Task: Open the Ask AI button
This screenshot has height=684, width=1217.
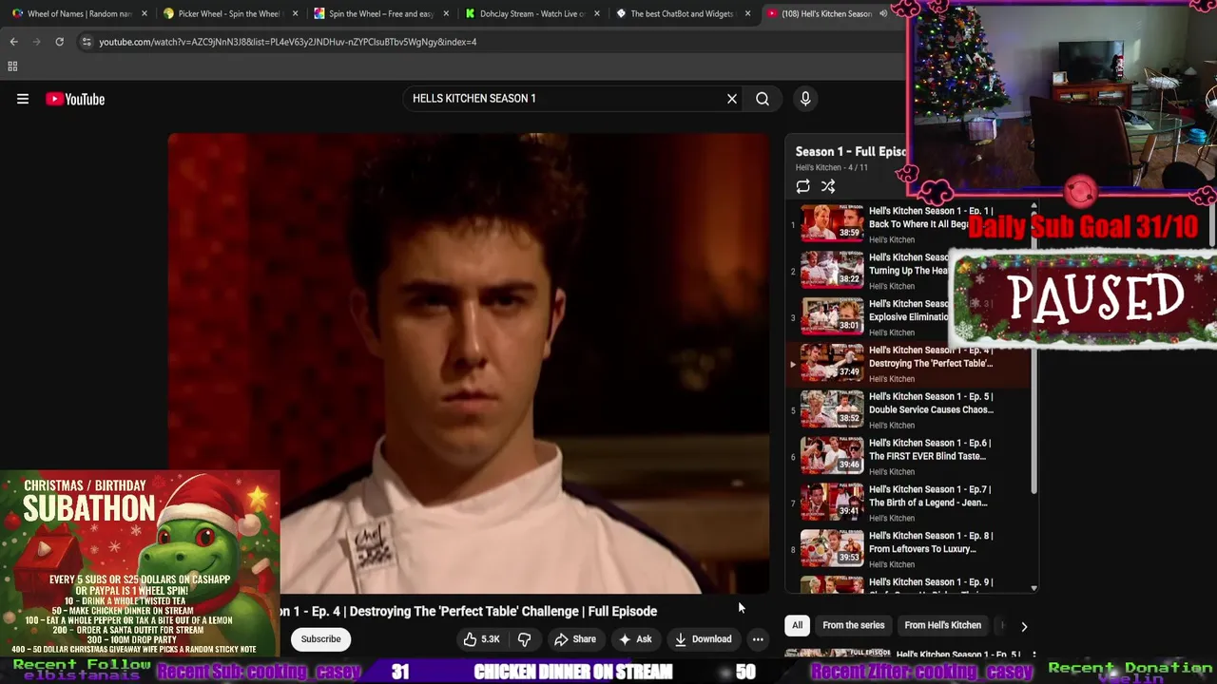Action: click(x=635, y=639)
